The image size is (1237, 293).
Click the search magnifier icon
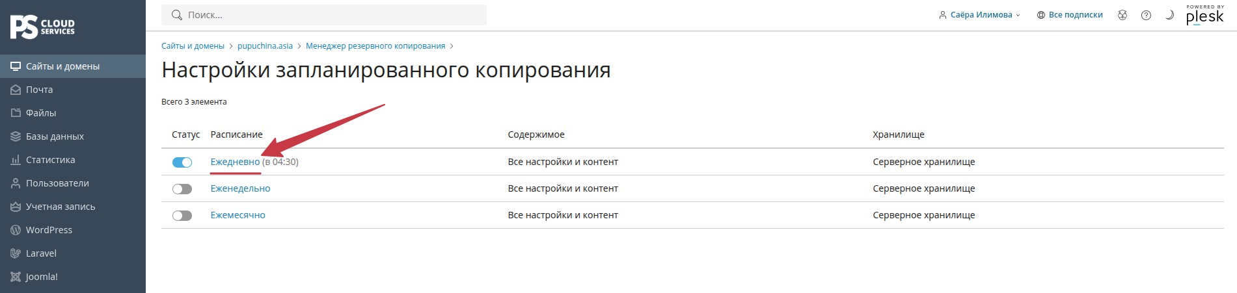pyautogui.click(x=176, y=15)
